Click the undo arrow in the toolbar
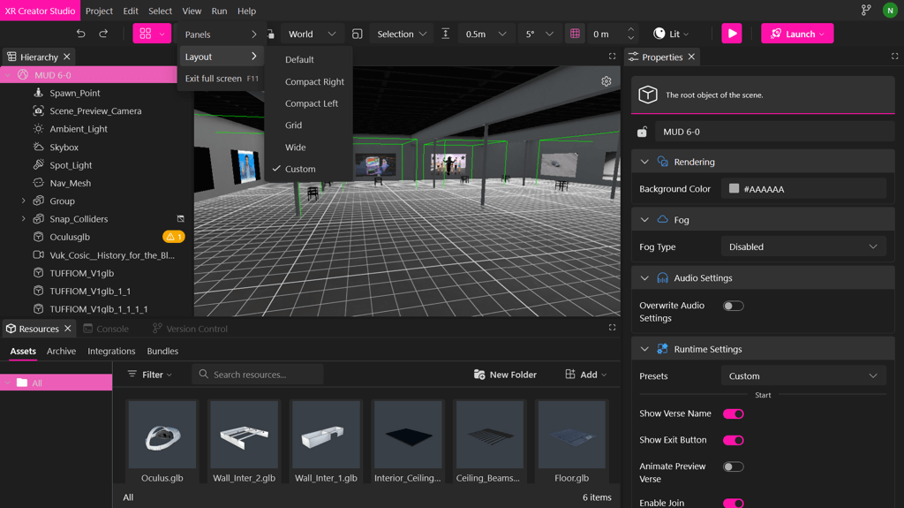904x508 pixels. [x=80, y=34]
